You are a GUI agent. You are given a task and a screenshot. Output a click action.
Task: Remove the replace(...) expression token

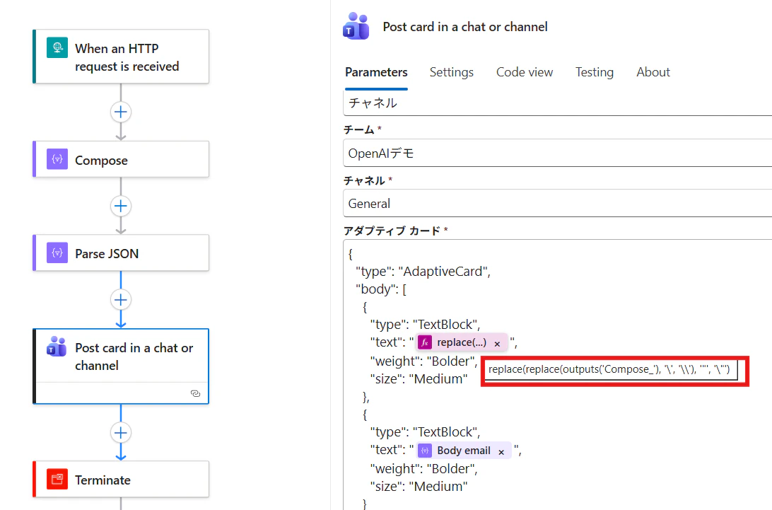click(497, 344)
